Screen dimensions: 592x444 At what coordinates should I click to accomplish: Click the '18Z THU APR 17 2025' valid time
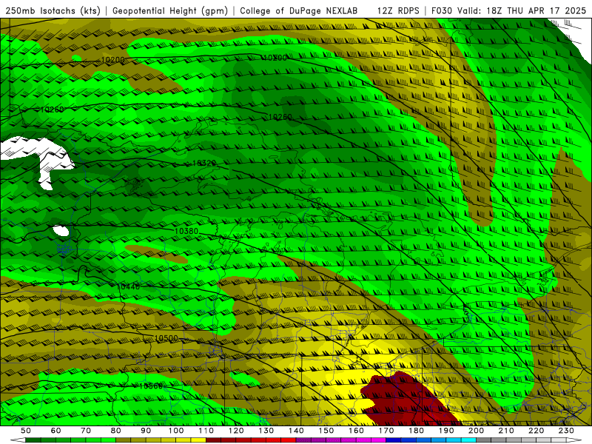[x=536, y=11]
